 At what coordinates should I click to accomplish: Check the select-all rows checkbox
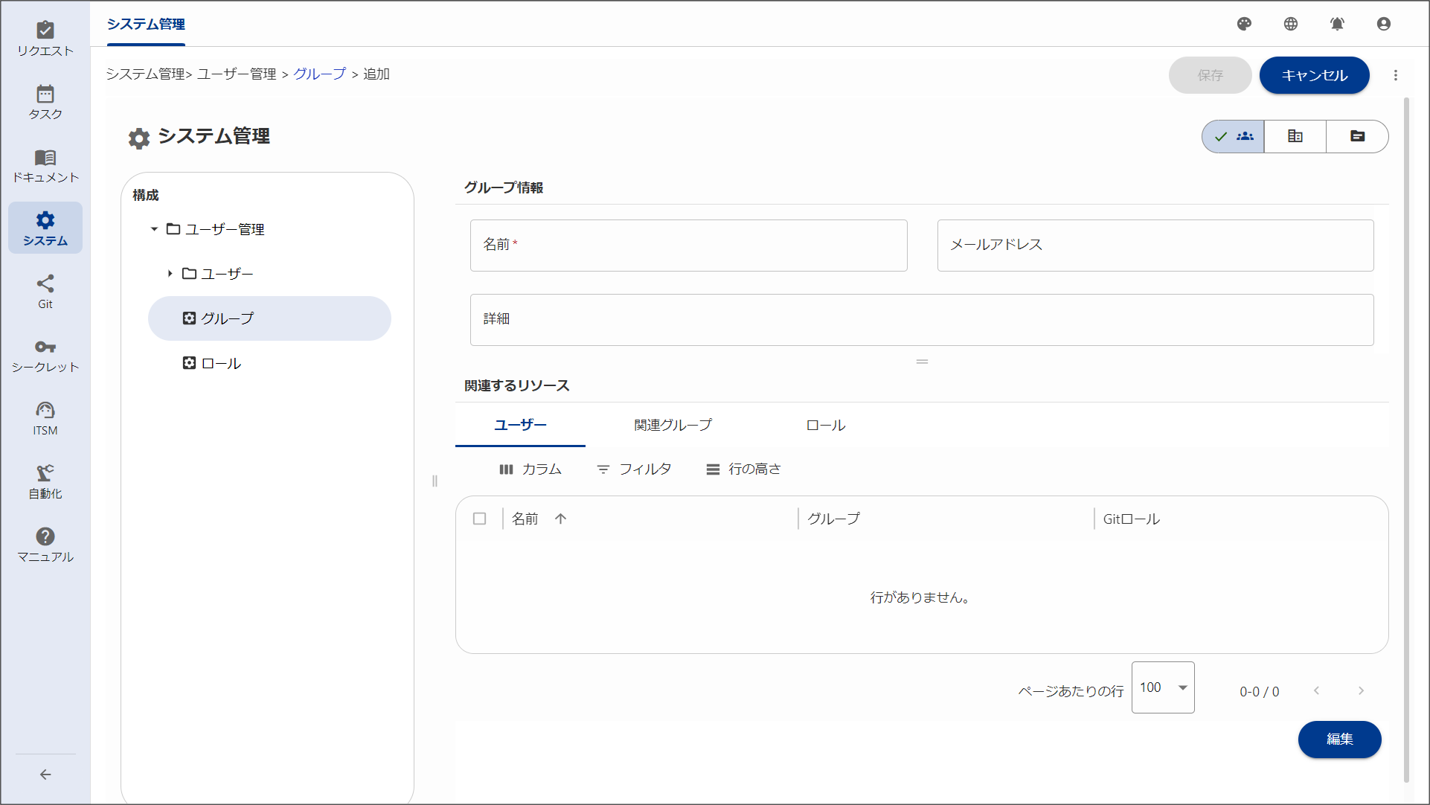(x=479, y=519)
